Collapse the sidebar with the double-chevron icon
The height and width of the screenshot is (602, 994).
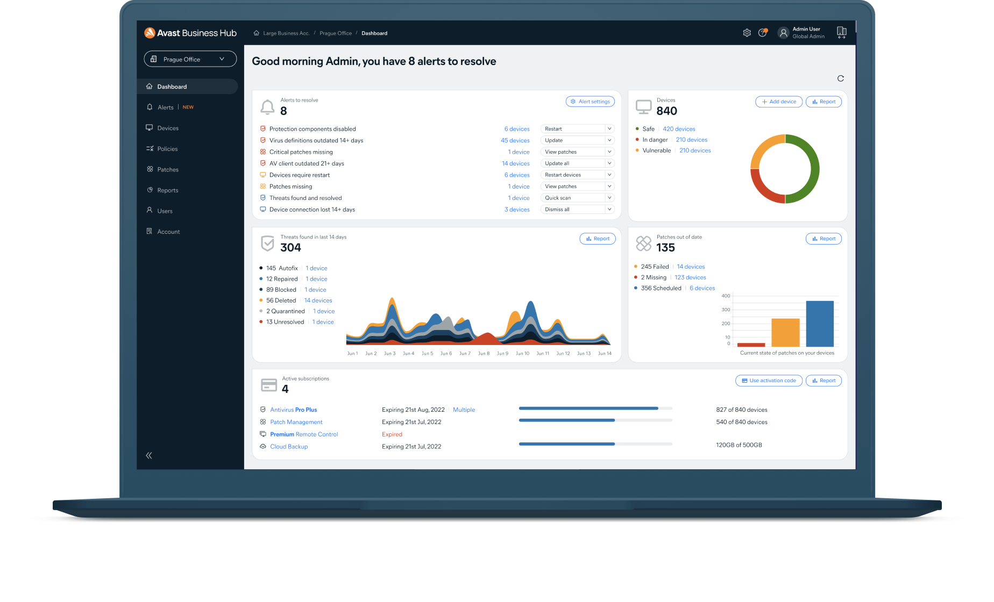click(149, 455)
